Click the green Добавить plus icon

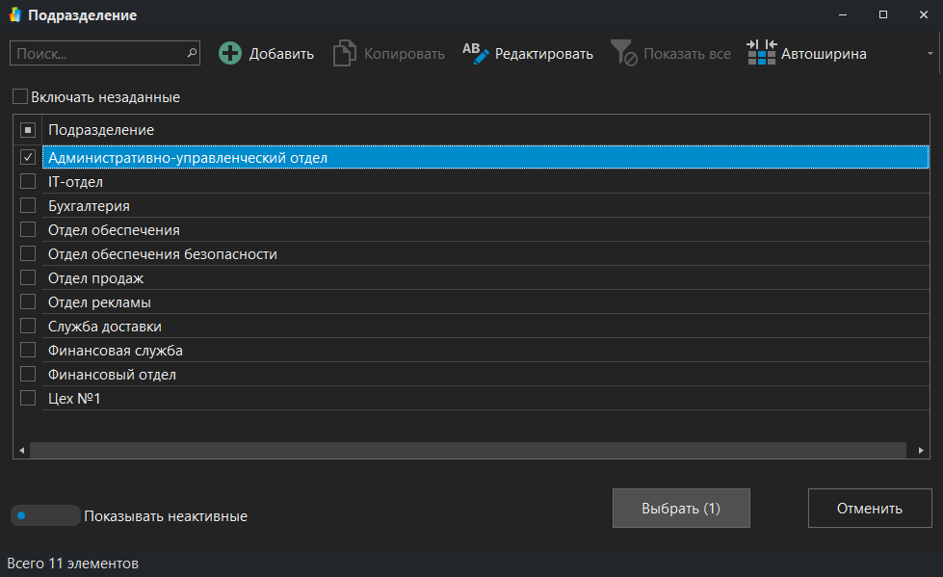(x=230, y=53)
